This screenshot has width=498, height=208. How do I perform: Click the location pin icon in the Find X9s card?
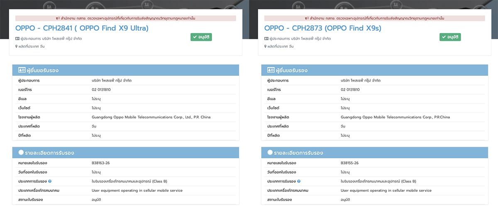pos(266,46)
